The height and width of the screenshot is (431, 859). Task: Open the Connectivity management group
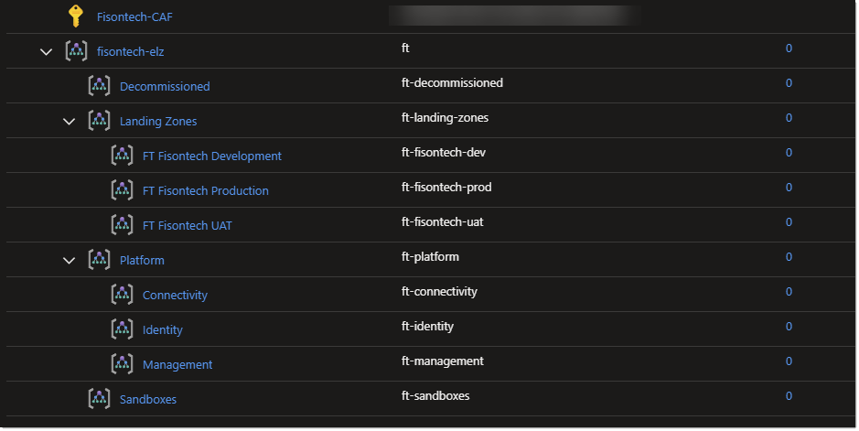[175, 296]
